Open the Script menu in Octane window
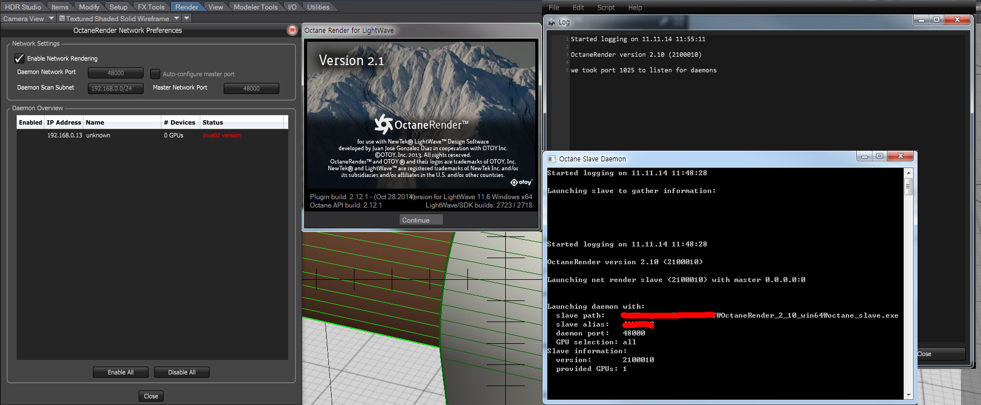Screen dimensions: 981x405 coord(606,7)
